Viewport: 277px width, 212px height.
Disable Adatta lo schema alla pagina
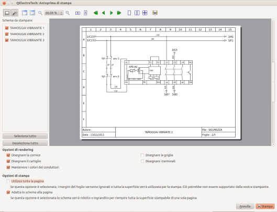click(8, 192)
